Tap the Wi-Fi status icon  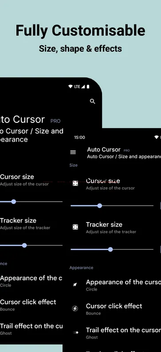[x=71, y=87]
